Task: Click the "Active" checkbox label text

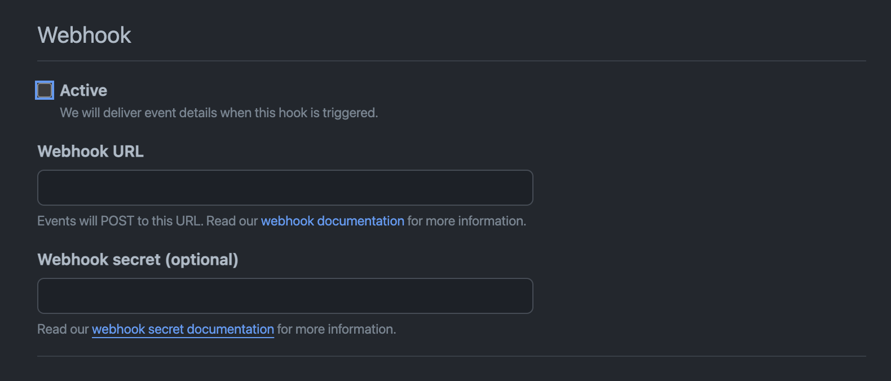Action: pyautogui.click(x=83, y=90)
